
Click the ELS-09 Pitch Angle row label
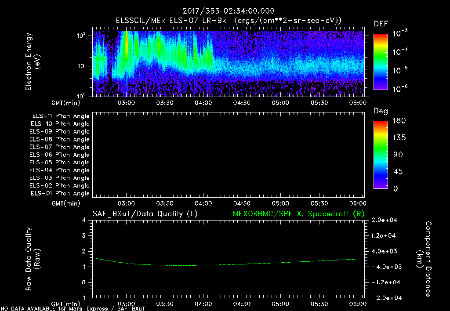[59, 132]
